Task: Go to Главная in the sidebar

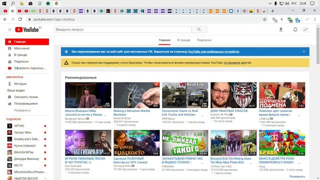Action: pos(27,41)
